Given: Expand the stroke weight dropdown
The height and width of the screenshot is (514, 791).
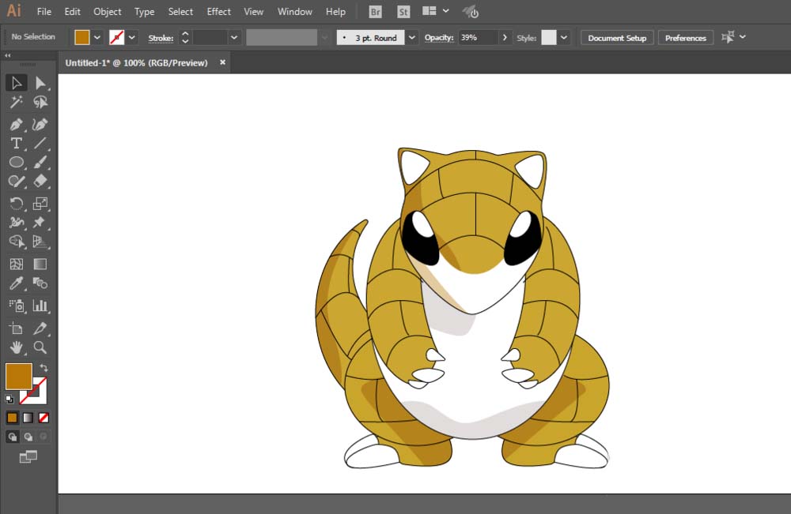Looking at the screenshot, I should coord(234,38).
